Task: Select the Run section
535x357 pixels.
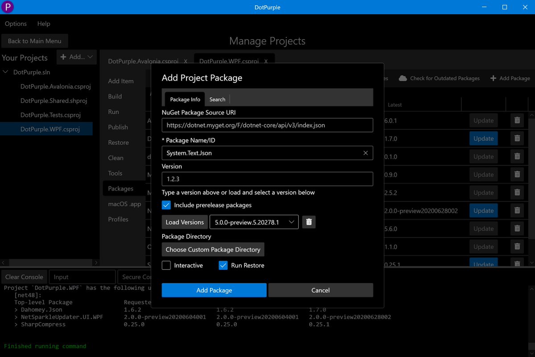Action: [113, 112]
